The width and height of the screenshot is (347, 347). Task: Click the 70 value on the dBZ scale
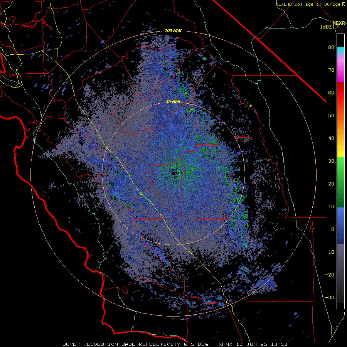point(331,70)
